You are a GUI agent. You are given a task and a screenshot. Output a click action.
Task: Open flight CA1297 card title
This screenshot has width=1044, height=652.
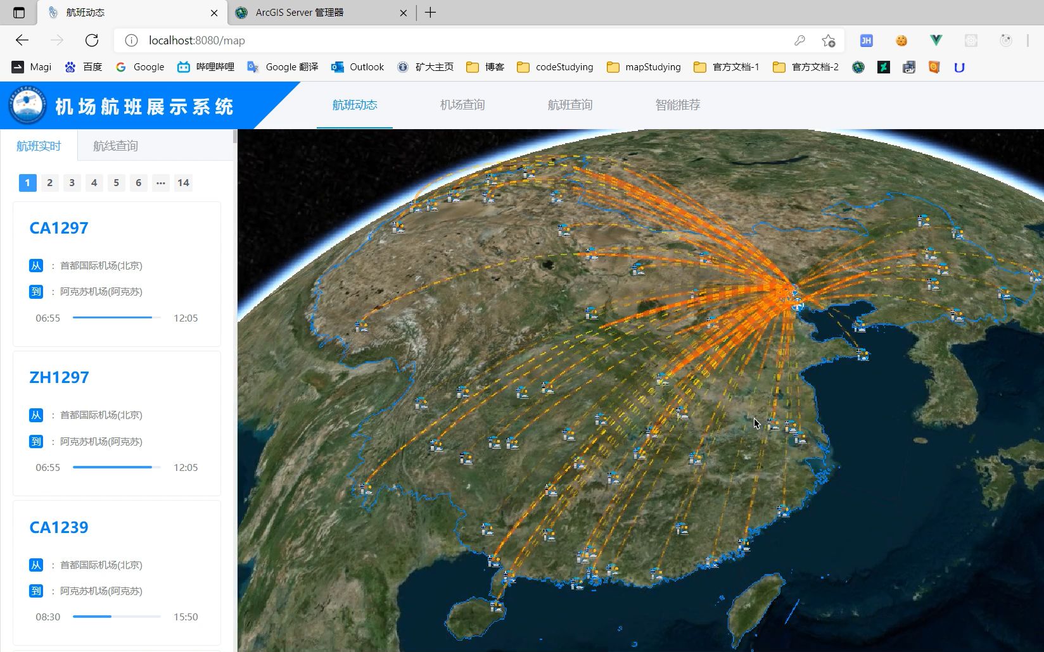[59, 229]
